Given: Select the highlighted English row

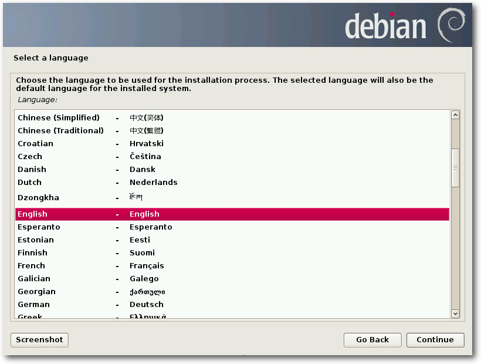Looking at the screenshot, I should 232,214.
